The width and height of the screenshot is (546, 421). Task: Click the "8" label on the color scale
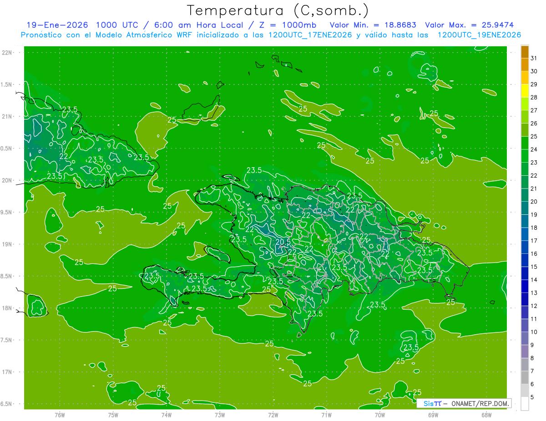pyautogui.click(x=532, y=358)
